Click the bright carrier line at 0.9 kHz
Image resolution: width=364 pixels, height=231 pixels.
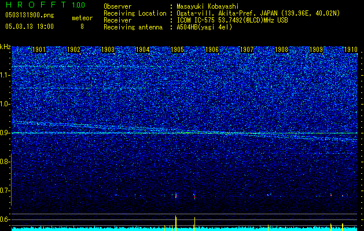(x=185, y=133)
